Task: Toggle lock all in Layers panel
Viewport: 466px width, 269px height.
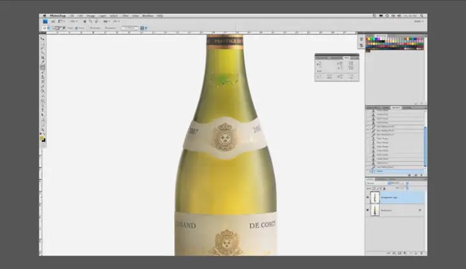Action: pos(384,189)
